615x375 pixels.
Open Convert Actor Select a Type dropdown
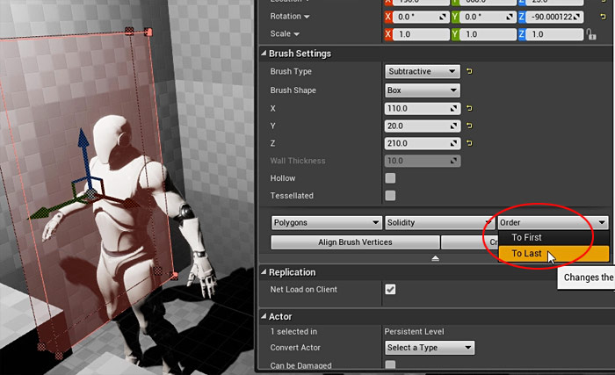[x=430, y=348]
